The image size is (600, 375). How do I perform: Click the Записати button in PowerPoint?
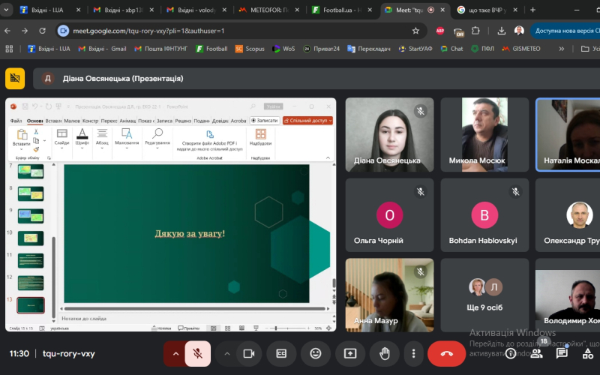point(265,121)
